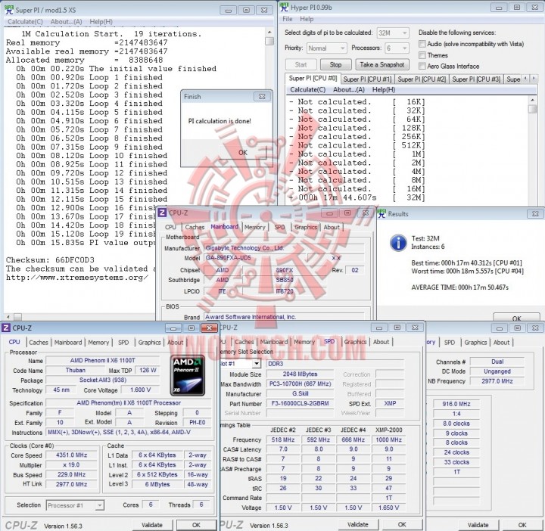The image size is (545, 531).
Task: Click the AMD Phenom II processor logo
Action: coord(188,375)
